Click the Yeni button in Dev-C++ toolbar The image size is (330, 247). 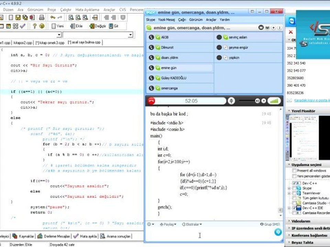[57, 26]
